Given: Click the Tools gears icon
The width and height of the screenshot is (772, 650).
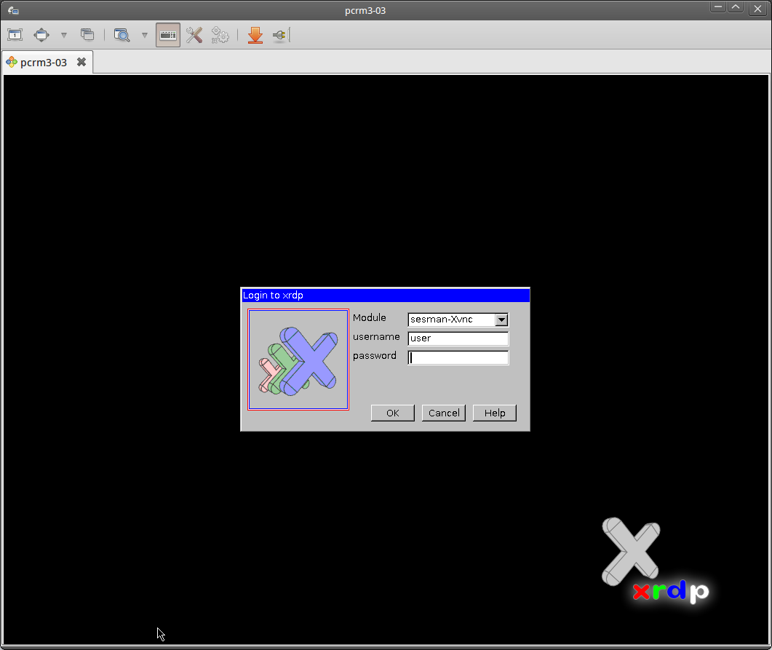Looking at the screenshot, I should [x=220, y=35].
